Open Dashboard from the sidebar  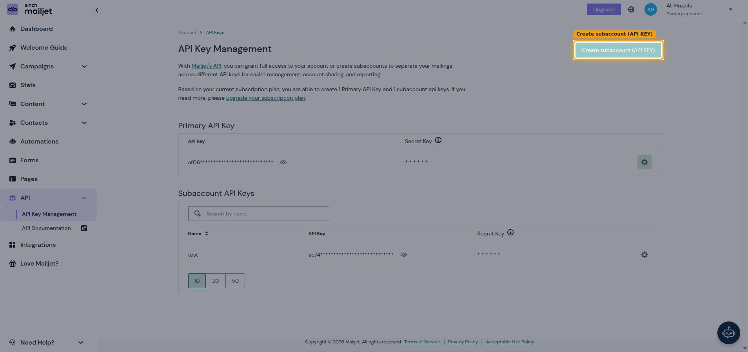[x=36, y=29]
